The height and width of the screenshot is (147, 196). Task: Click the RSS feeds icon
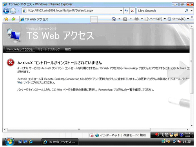125,19
